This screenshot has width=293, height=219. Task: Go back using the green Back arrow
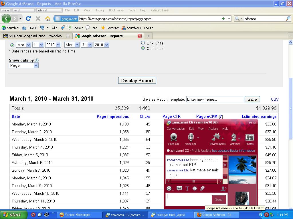coord(6,19)
